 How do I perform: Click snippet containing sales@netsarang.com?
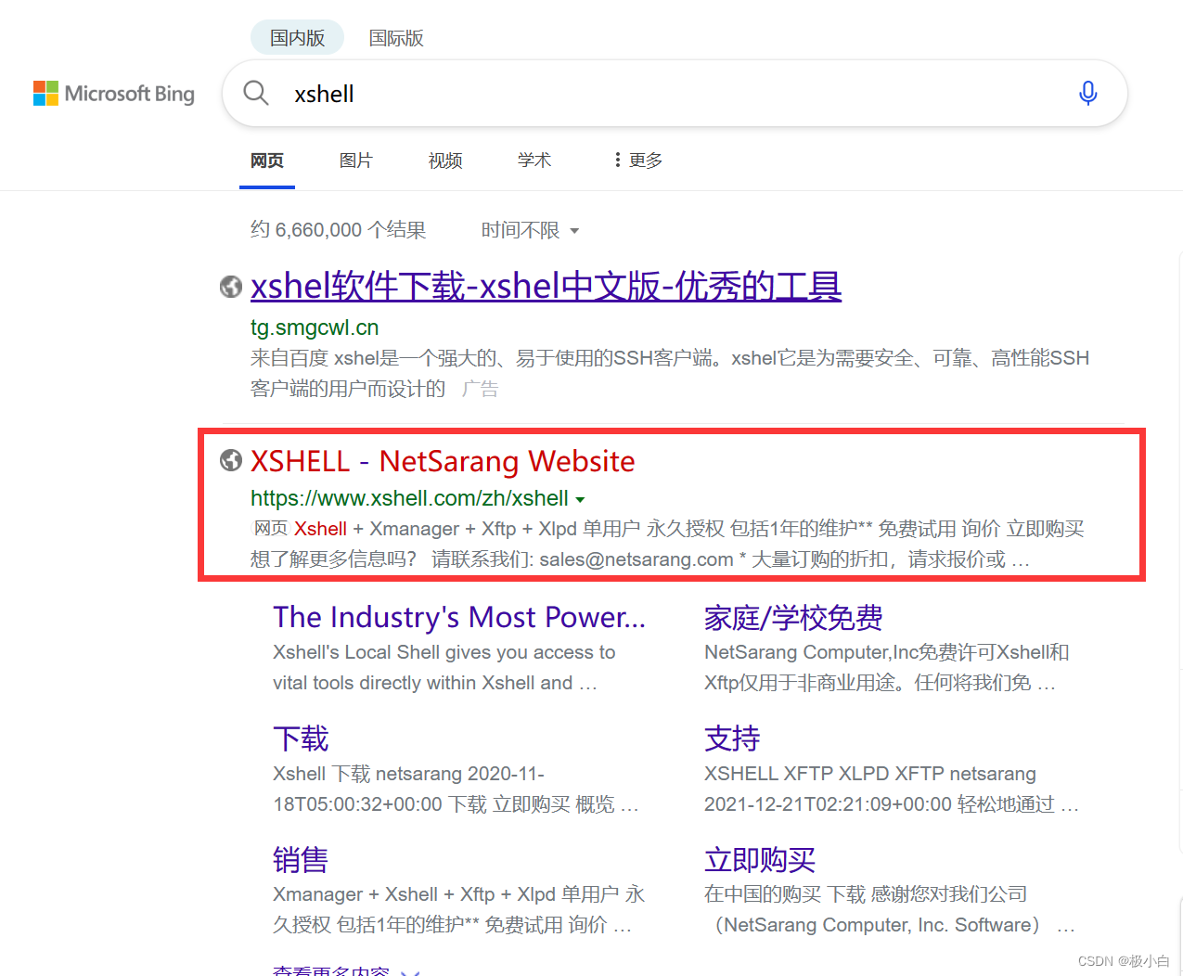tap(668, 544)
